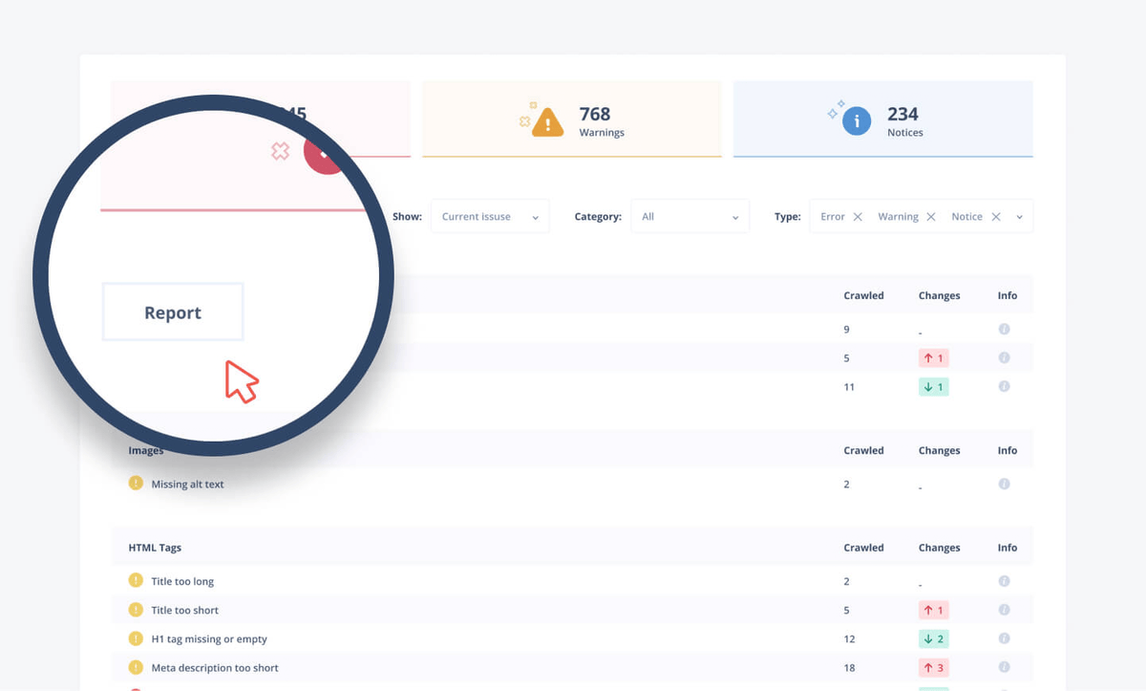Open the Missing alt text issue

187,485
